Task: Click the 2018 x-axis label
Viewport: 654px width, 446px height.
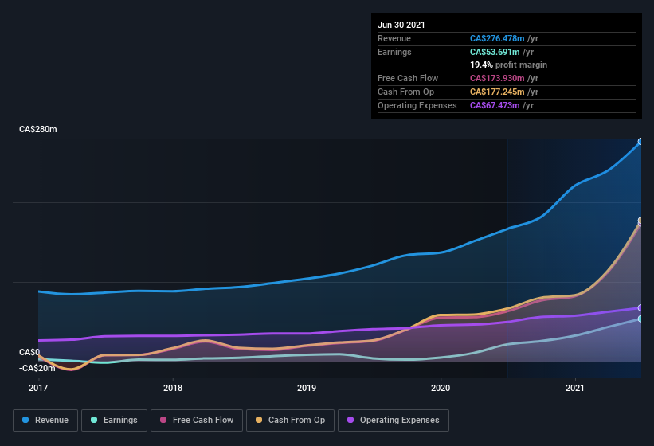Action: [173, 388]
